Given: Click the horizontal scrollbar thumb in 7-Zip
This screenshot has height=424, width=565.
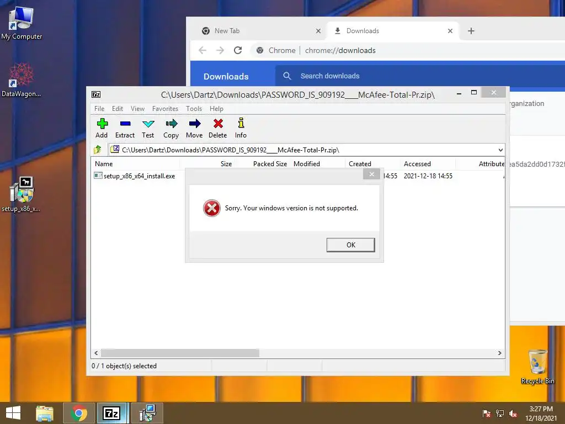Looking at the screenshot, I should coord(180,353).
